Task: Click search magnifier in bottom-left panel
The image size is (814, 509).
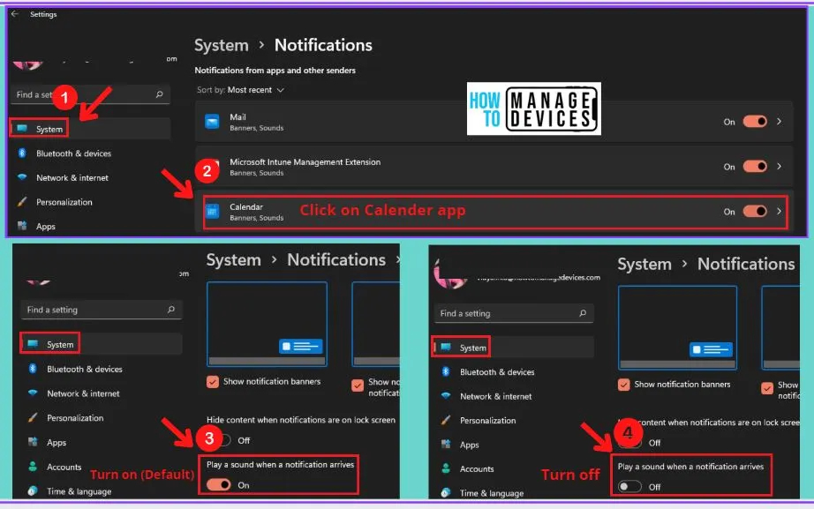Action: (x=170, y=310)
